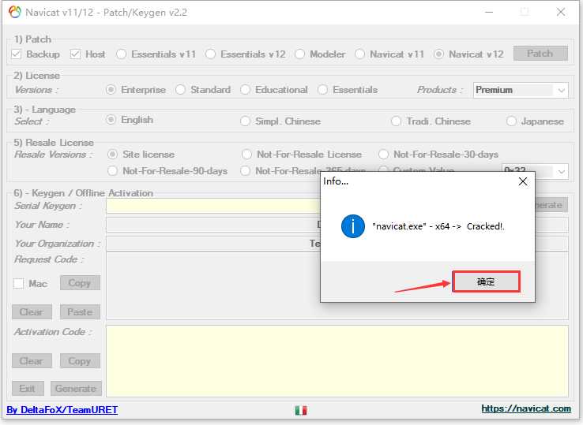Click the blue information icon in the dialog
The image size is (583, 425).
pyautogui.click(x=352, y=226)
